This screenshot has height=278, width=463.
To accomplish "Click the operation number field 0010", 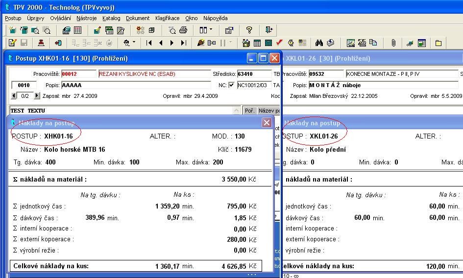I will click(24, 85).
